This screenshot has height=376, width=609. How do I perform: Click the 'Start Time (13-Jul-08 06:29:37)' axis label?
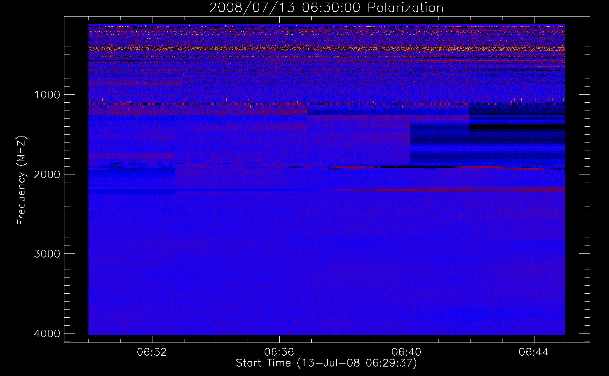click(x=326, y=363)
